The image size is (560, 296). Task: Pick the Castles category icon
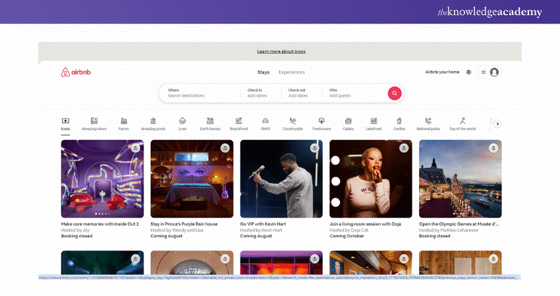tap(399, 124)
